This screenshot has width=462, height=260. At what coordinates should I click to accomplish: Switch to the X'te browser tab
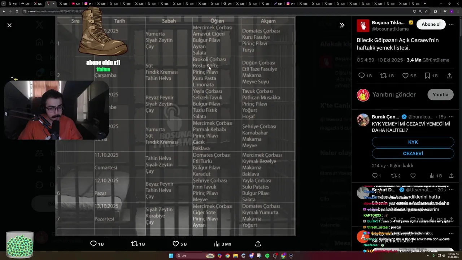13,4
